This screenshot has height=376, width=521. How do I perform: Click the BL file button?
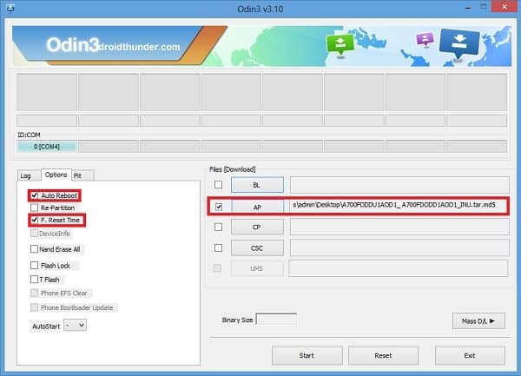coord(257,185)
